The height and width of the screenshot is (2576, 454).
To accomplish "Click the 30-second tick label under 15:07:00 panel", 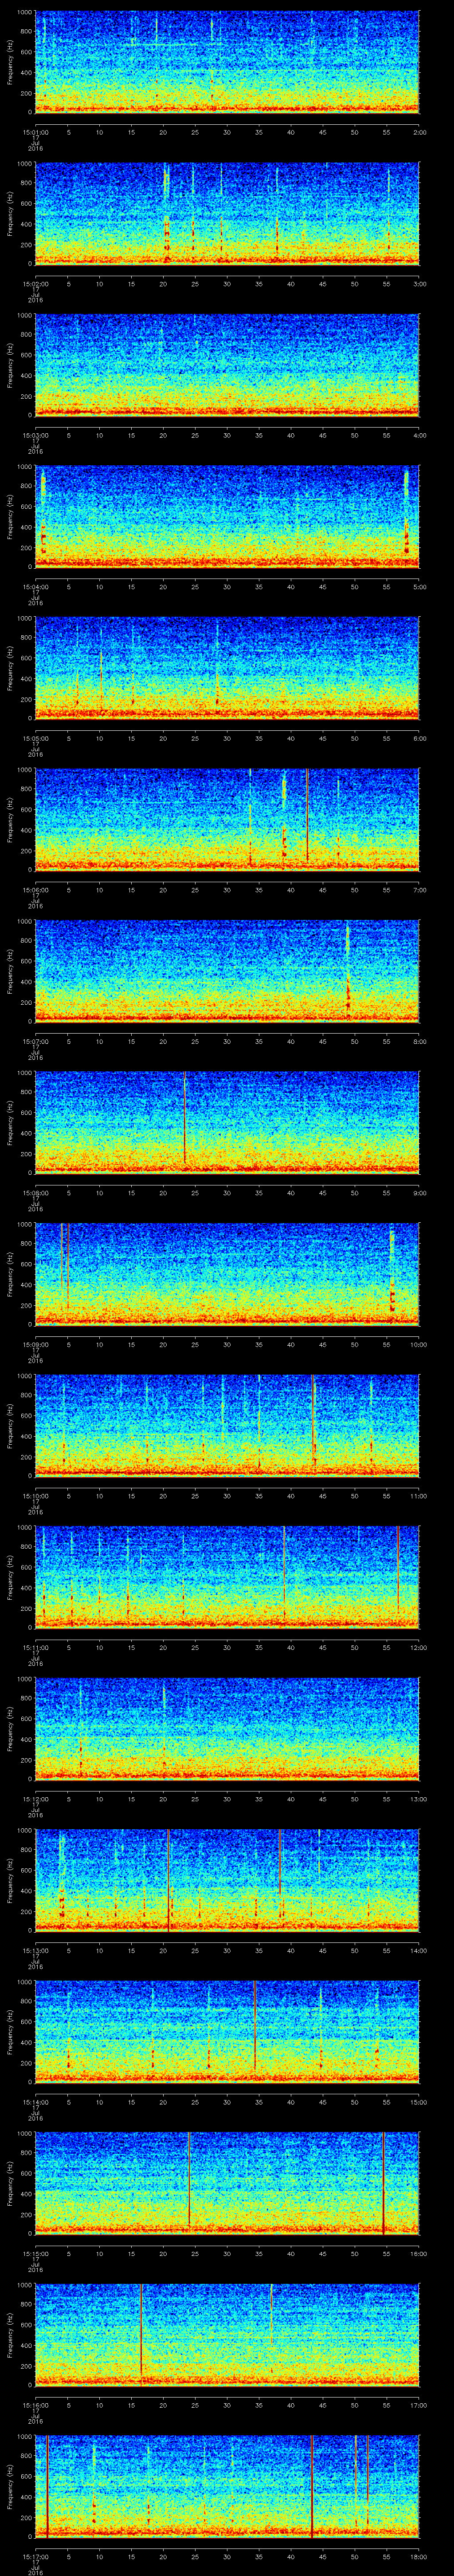I will point(227,1041).
